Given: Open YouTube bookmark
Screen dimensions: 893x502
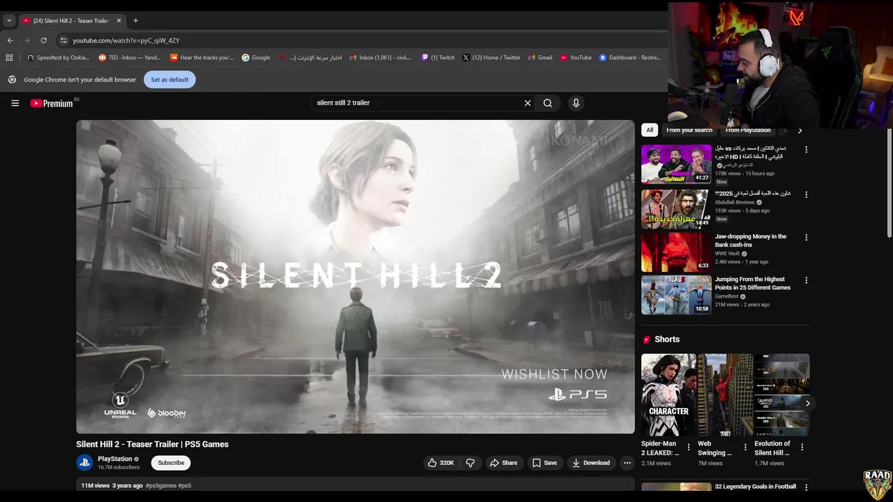Looking at the screenshot, I should (576, 58).
